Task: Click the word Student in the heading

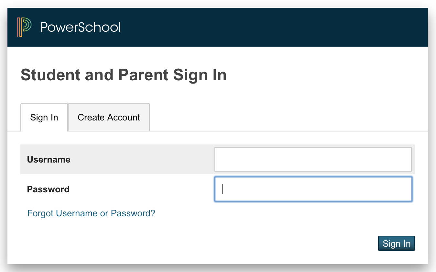Action: [50, 75]
